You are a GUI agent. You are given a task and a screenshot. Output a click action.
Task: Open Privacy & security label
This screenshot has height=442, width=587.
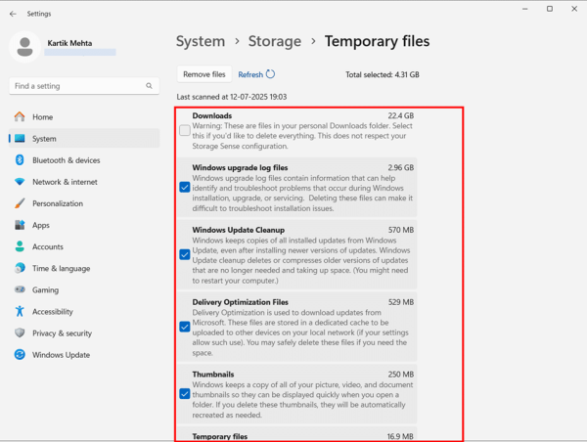tap(62, 333)
